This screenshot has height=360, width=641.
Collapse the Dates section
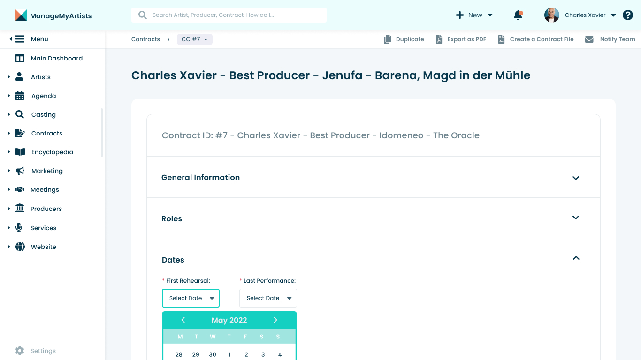coord(576,258)
